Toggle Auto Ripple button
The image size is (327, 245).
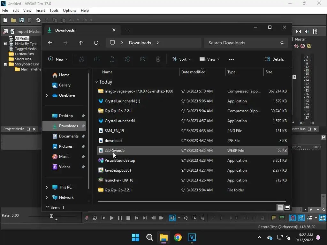[x=310, y=218]
